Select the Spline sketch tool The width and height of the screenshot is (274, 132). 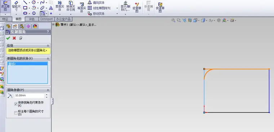pos(42,3)
